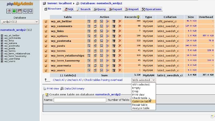This screenshot has width=215, height=121.
Task: Open the Query tab
Action: [100, 9]
